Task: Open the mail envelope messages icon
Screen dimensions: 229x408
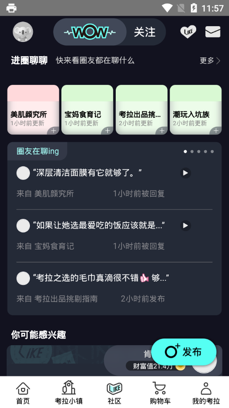Action: [x=213, y=32]
